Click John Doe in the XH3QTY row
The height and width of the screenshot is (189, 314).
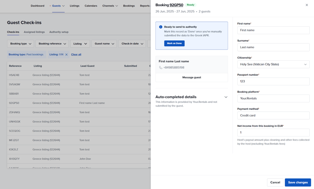coord(85,159)
